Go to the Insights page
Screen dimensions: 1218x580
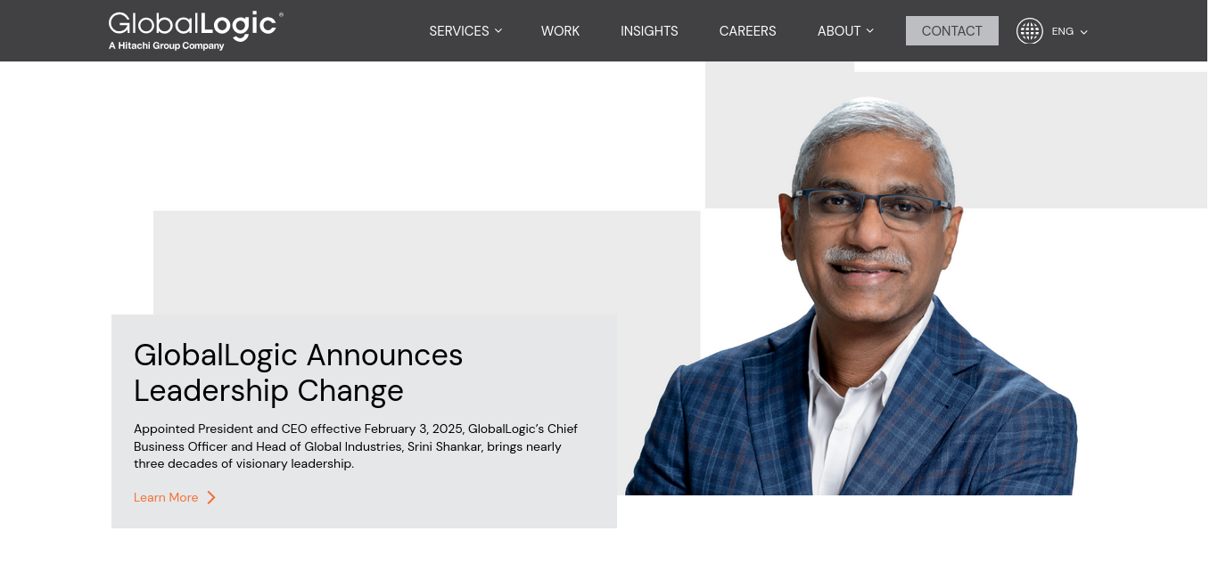tap(649, 31)
